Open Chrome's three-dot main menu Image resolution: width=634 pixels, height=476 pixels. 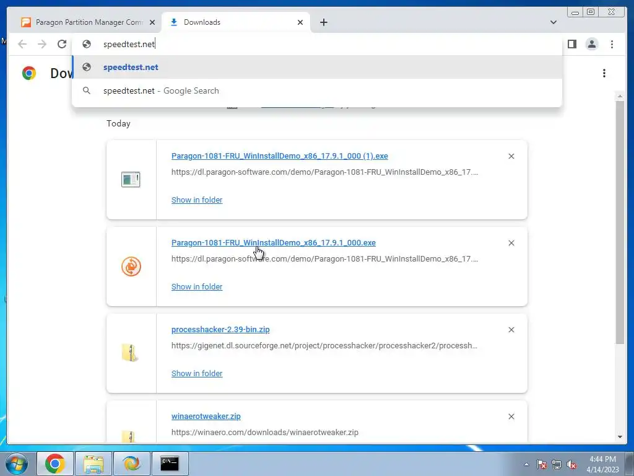(x=612, y=44)
